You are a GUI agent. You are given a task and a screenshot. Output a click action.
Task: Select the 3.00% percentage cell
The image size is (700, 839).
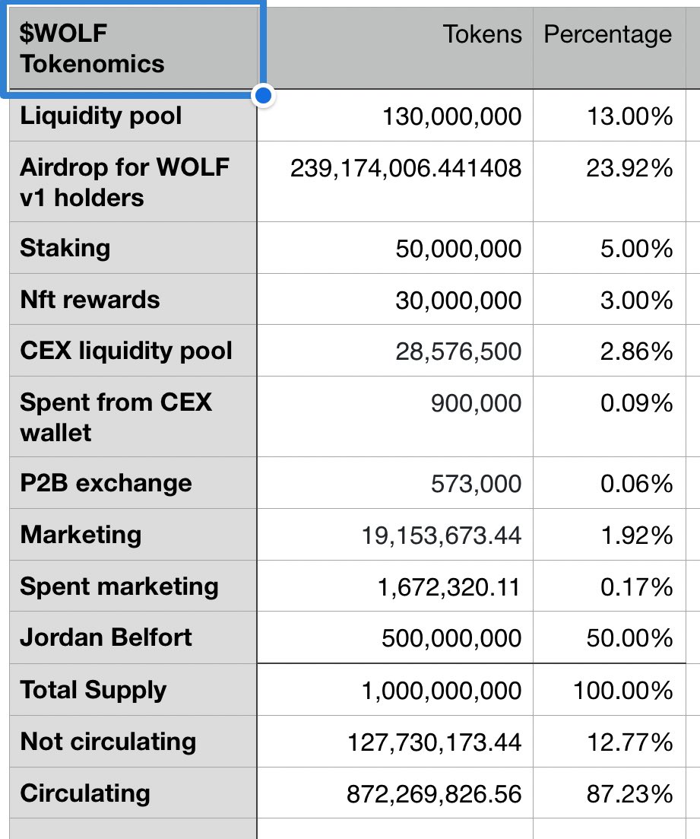[609, 299]
